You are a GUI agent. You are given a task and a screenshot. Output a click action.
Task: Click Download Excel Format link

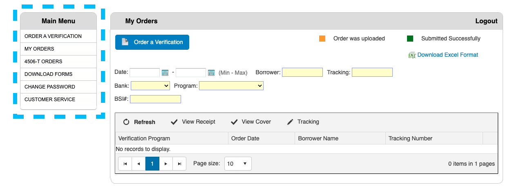[x=447, y=55]
